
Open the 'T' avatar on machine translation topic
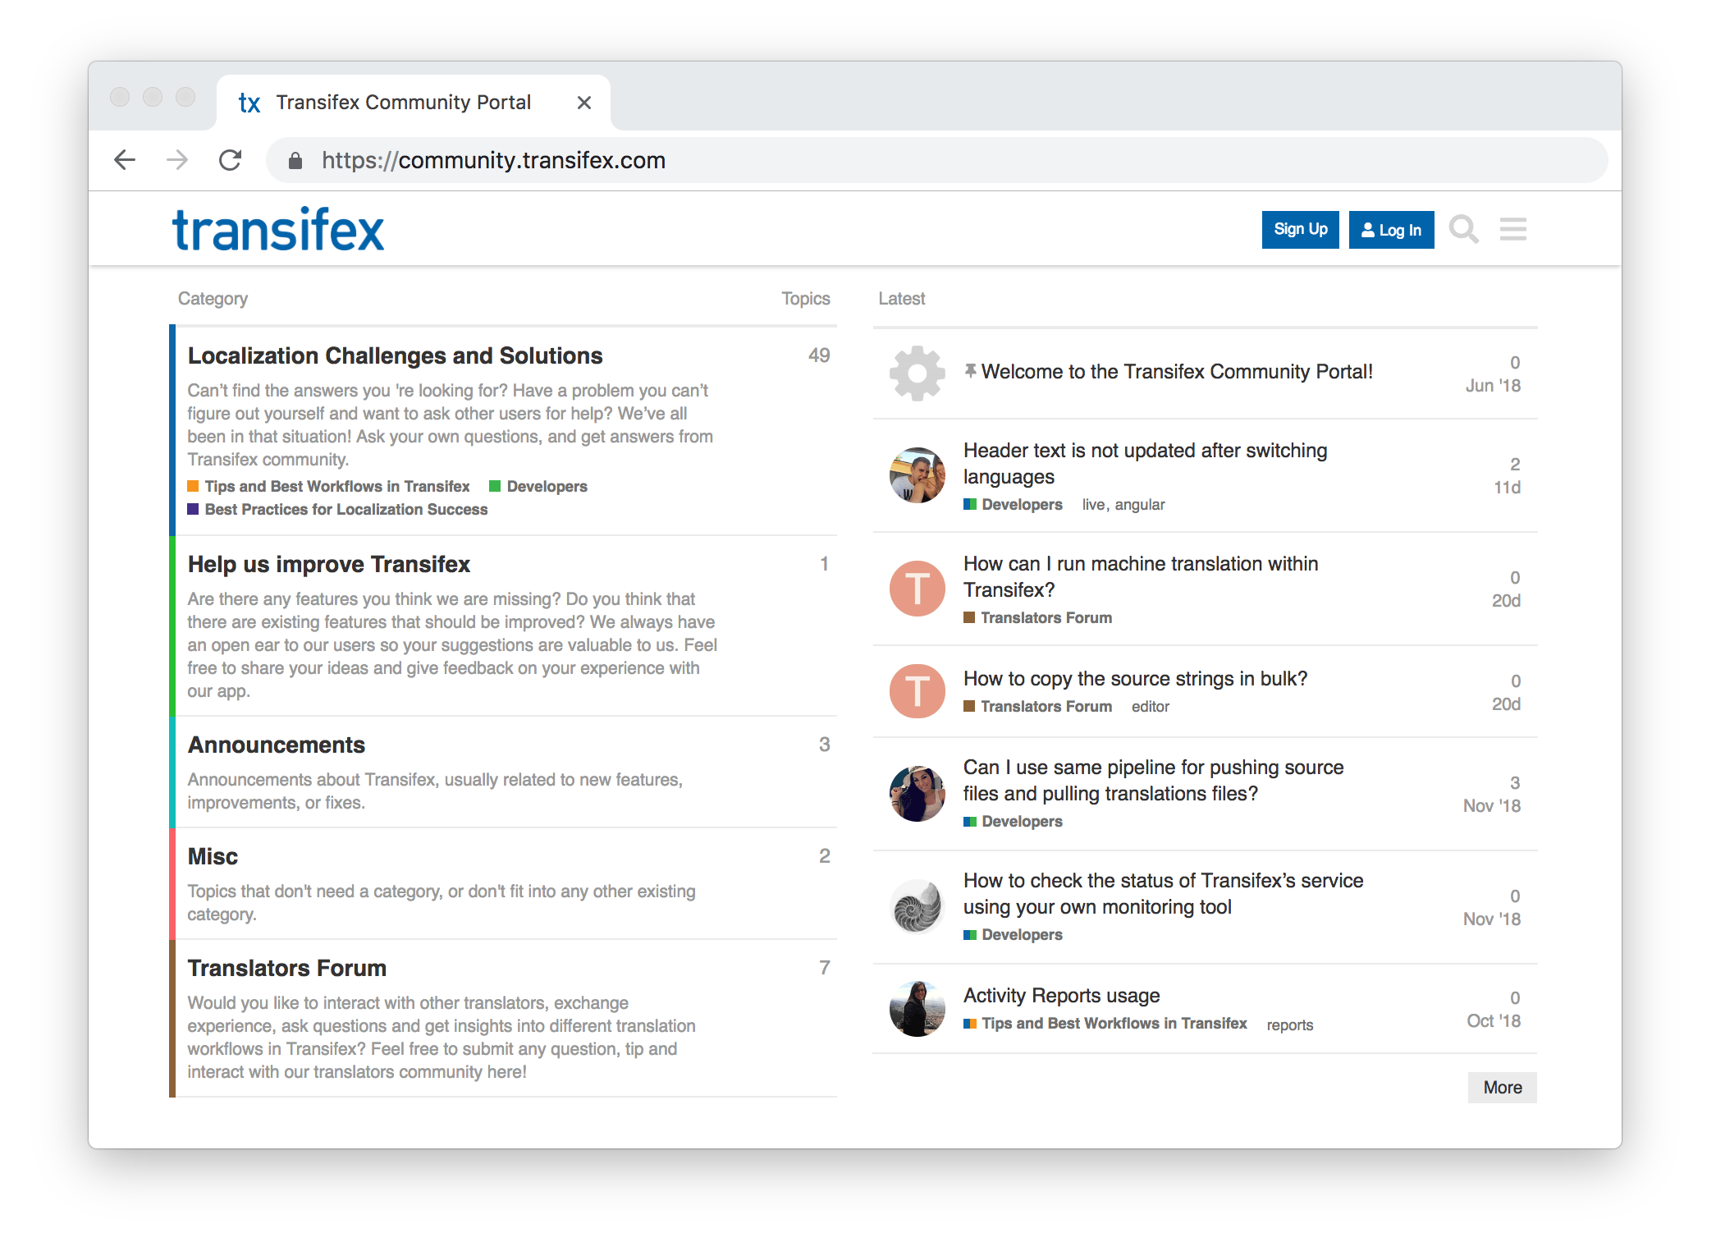(917, 589)
